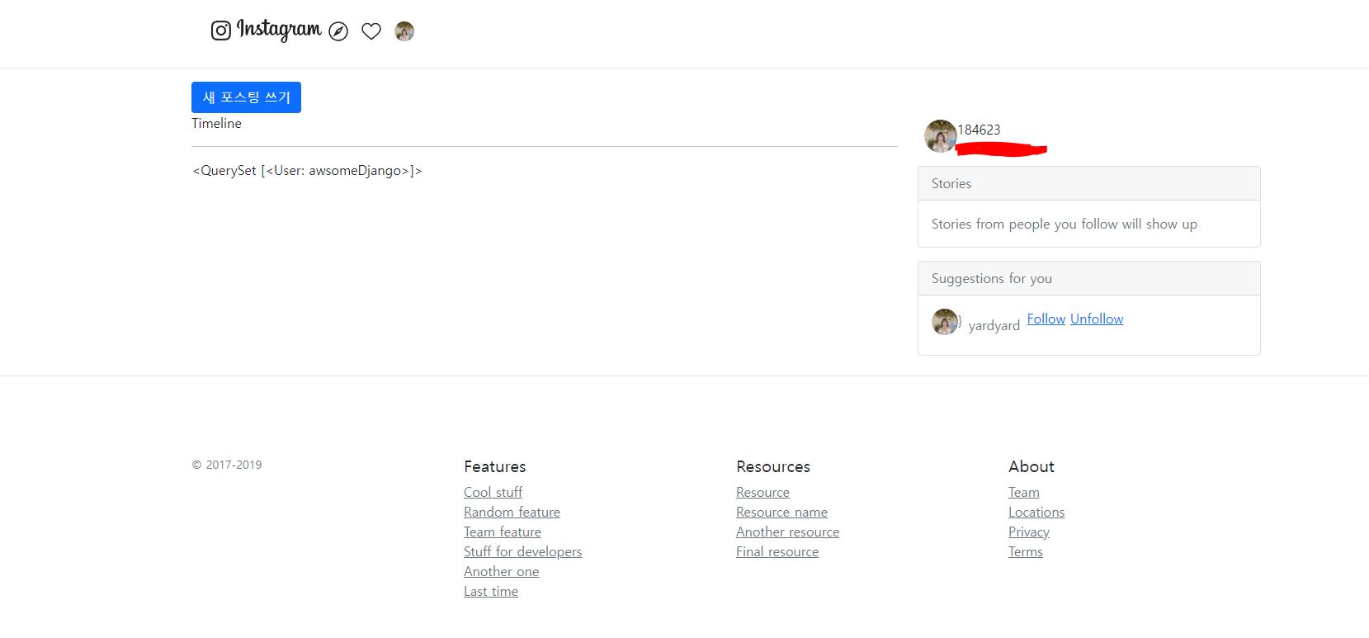The width and height of the screenshot is (1369, 638).
Task: Open the Final resource link
Action: (777, 551)
